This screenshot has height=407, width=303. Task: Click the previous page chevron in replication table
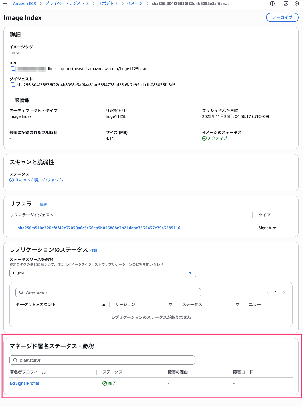(268, 293)
